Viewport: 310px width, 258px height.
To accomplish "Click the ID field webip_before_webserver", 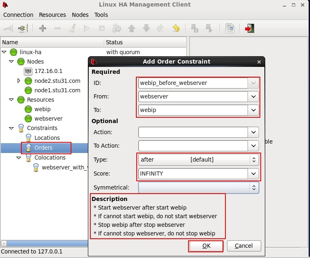I will click(193, 83).
